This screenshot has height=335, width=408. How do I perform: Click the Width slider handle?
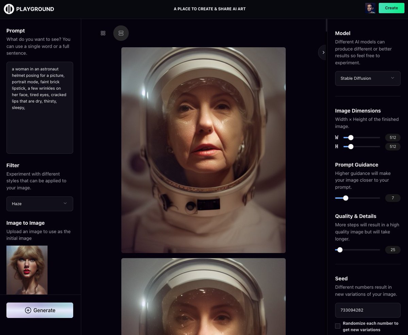click(351, 138)
